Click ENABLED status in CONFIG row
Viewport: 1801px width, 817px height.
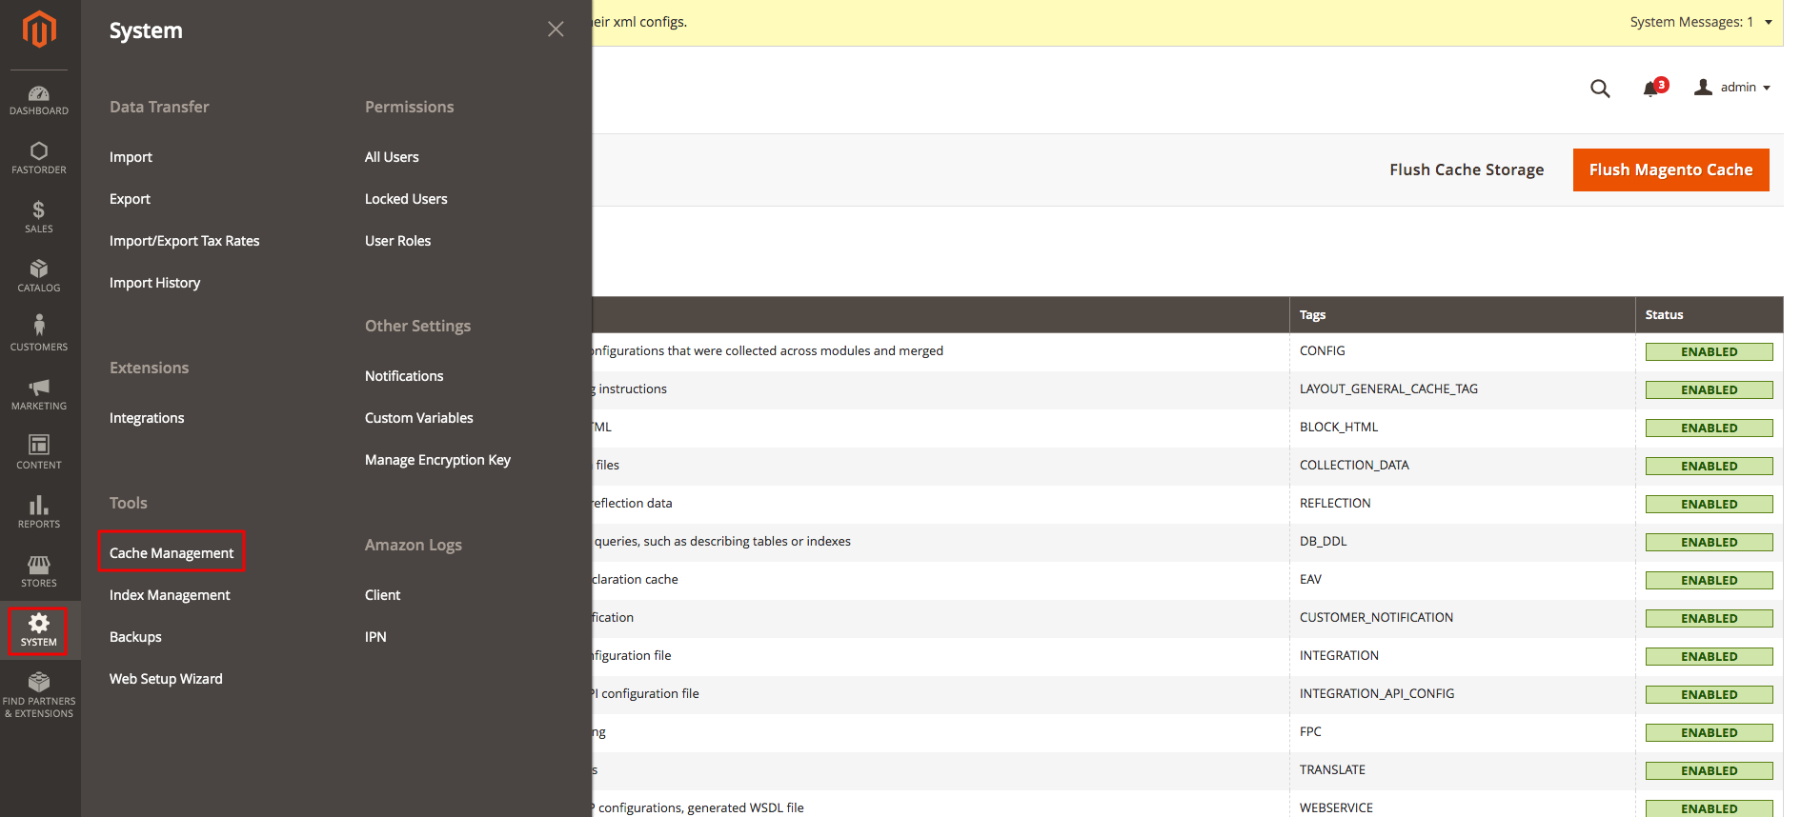[x=1710, y=352]
